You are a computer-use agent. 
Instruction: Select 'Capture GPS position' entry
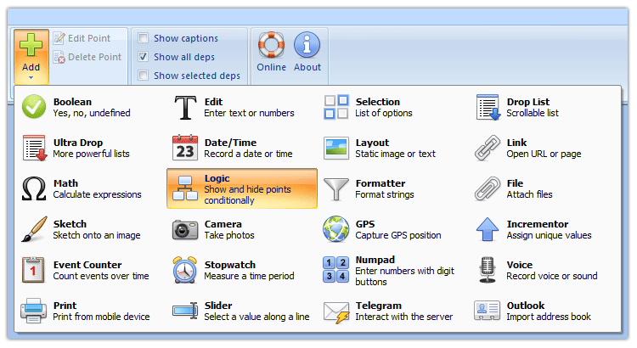pyautogui.click(x=398, y=235)
